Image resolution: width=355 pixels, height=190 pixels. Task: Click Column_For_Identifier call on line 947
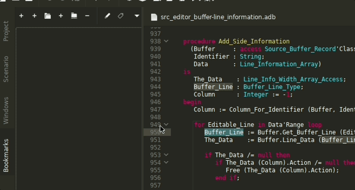tap(266, 110)
